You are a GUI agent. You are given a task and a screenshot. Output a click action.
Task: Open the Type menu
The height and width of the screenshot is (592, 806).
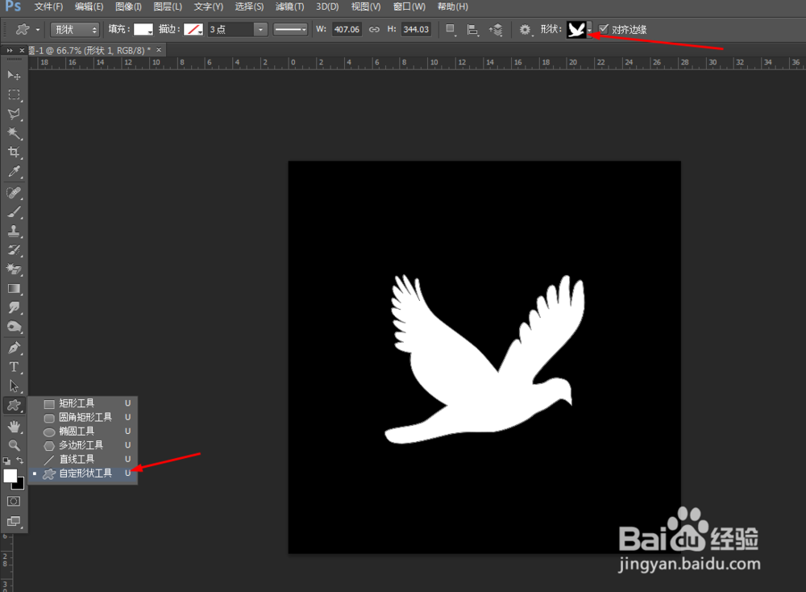click(x=208, y=6)
